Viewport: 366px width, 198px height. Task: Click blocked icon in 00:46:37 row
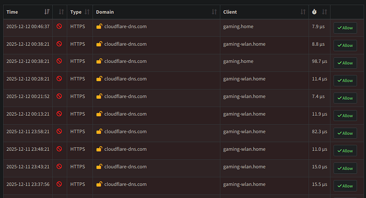[x=59, y=27]
